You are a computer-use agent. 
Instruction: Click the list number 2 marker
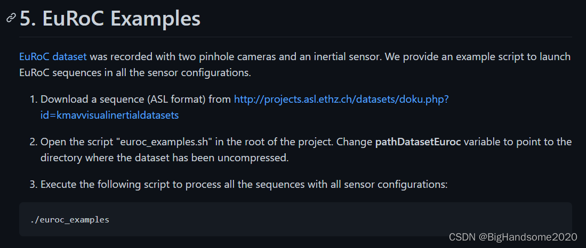[x=34, y=142]
